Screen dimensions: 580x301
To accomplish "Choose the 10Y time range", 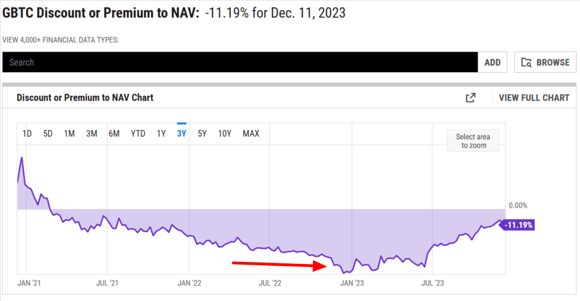I will point(225,134).
